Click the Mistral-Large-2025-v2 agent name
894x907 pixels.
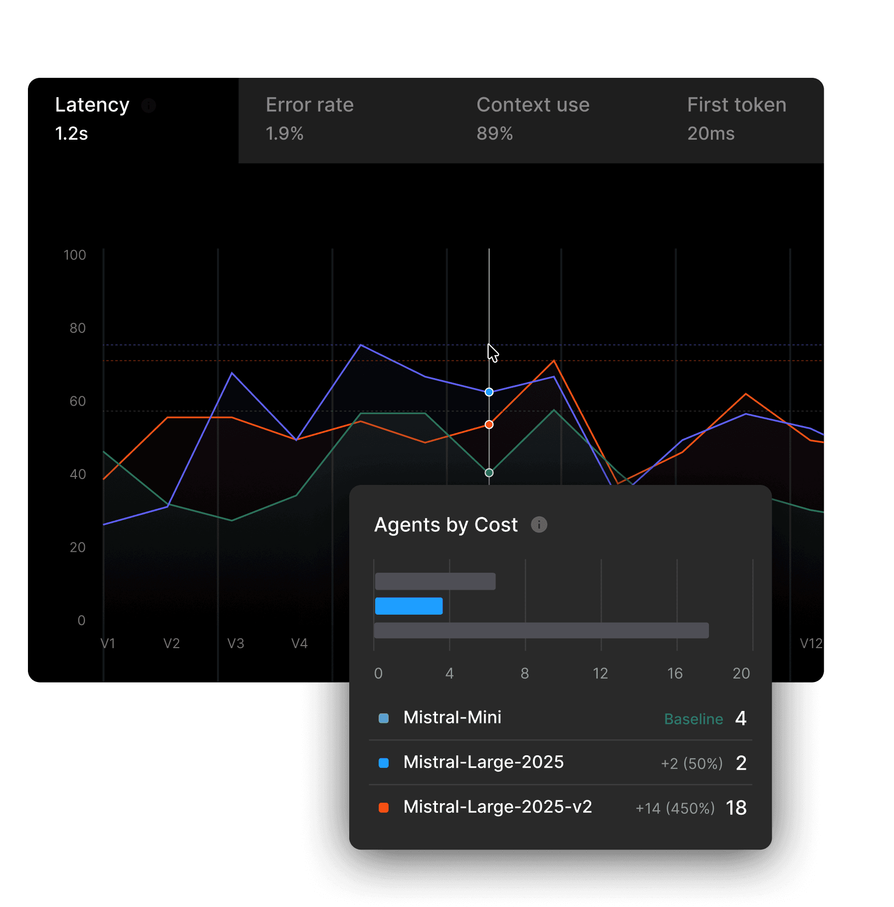tap(497, 807)
